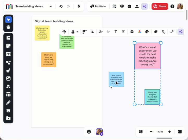This screenshot has height=140, width=188.
Task: Select the sticky note tool
Action: pos(8,46)
